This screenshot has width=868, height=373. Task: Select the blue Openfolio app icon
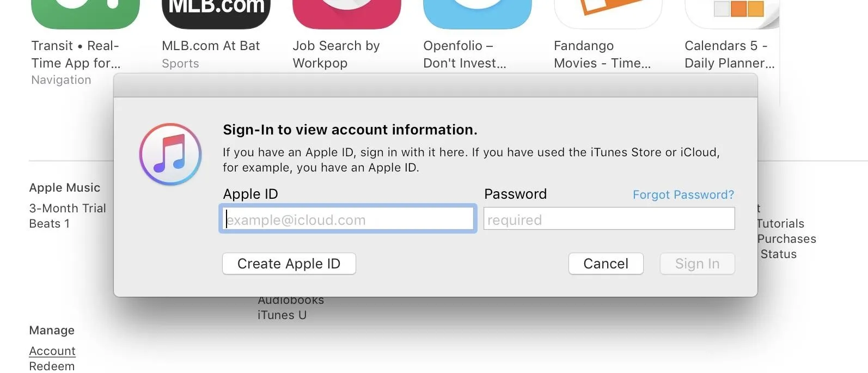(478, 13)
